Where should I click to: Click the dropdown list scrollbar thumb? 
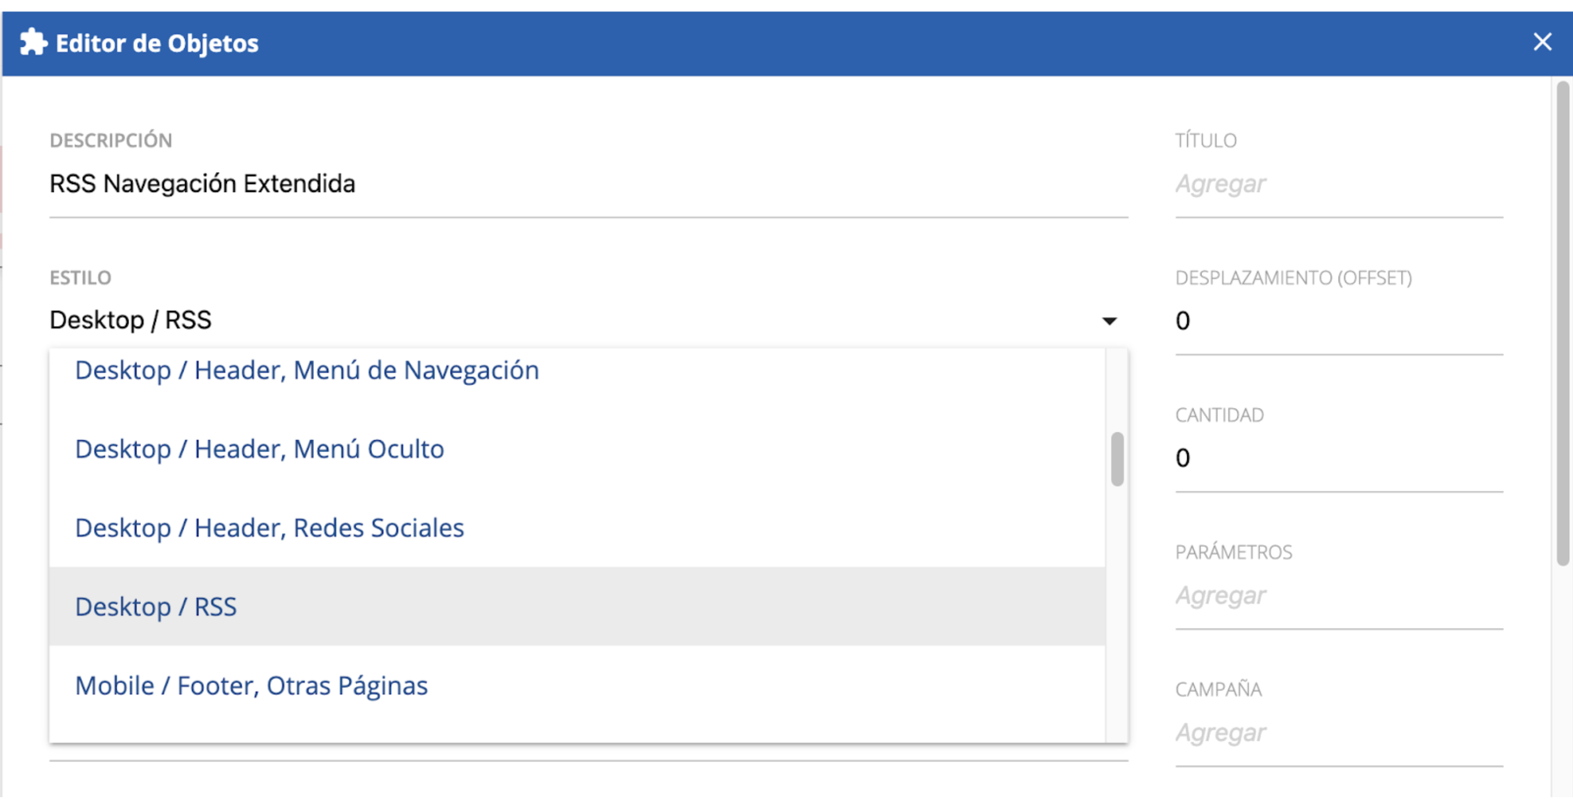1117,459
